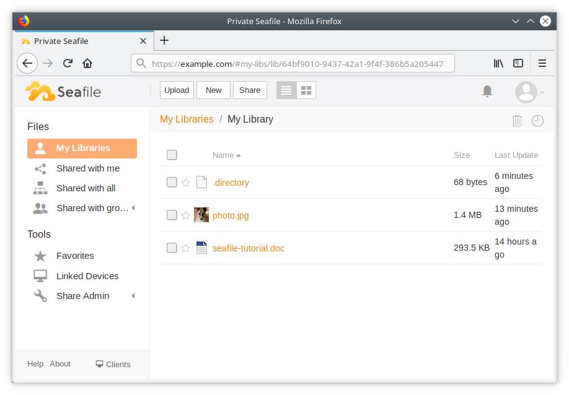Open Linked Devices from sidebar

[x=87, y=276]
